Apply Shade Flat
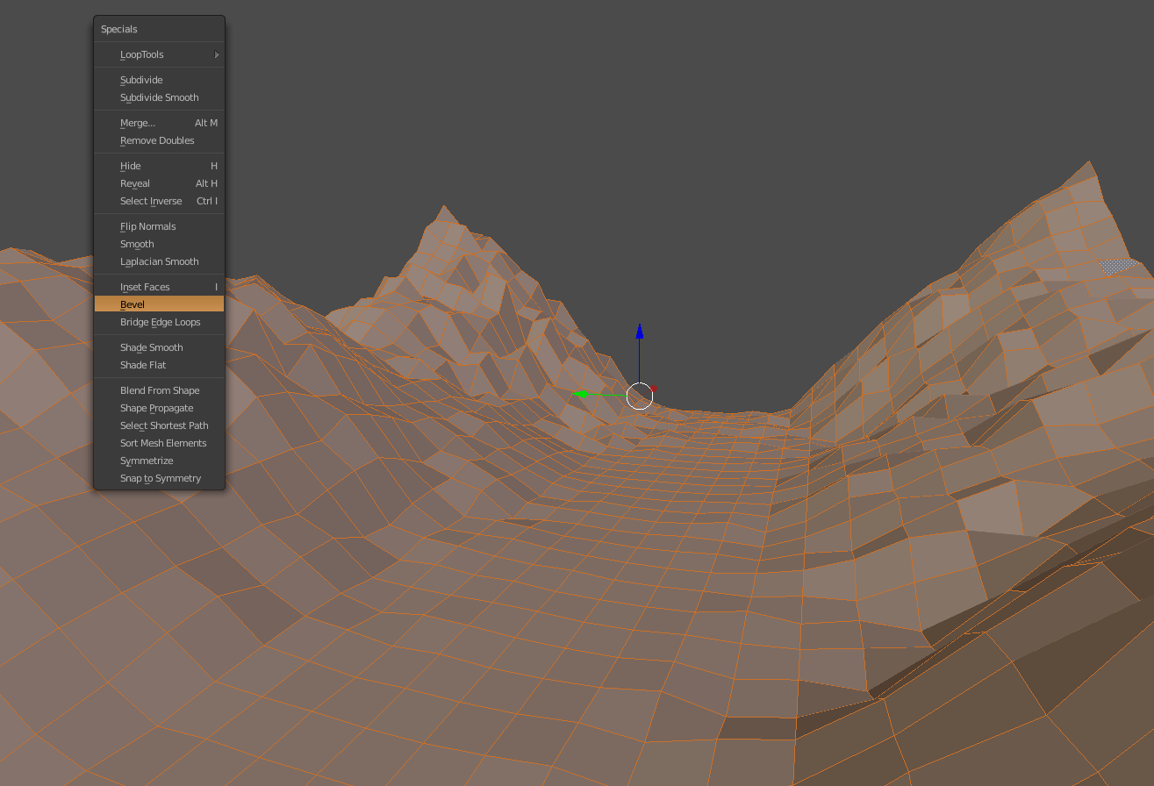 (x=159, y=365)
